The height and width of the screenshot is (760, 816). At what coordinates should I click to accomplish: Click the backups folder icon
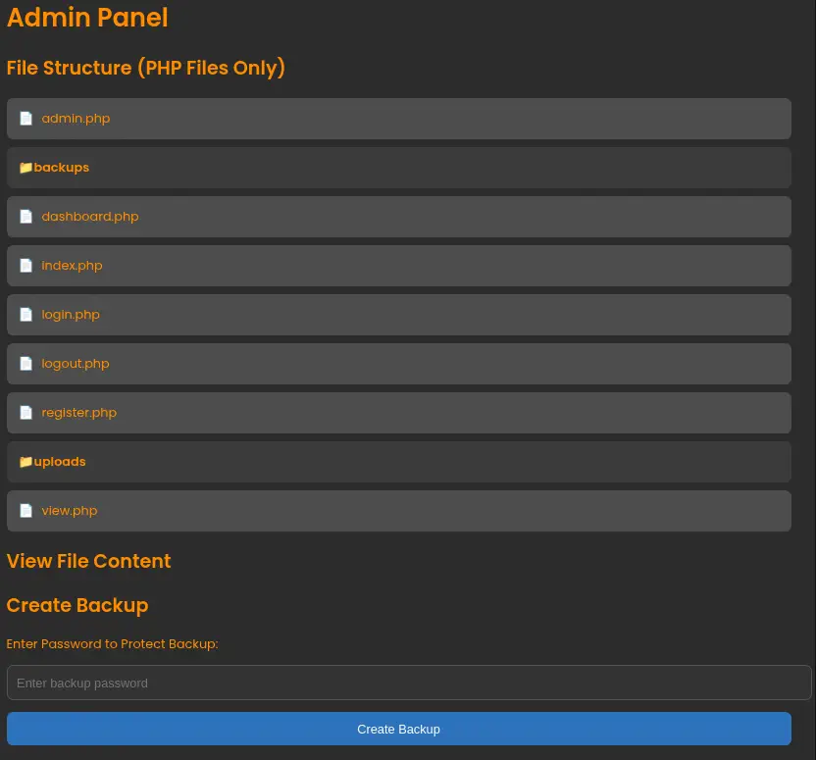click(x=25, y=168)
